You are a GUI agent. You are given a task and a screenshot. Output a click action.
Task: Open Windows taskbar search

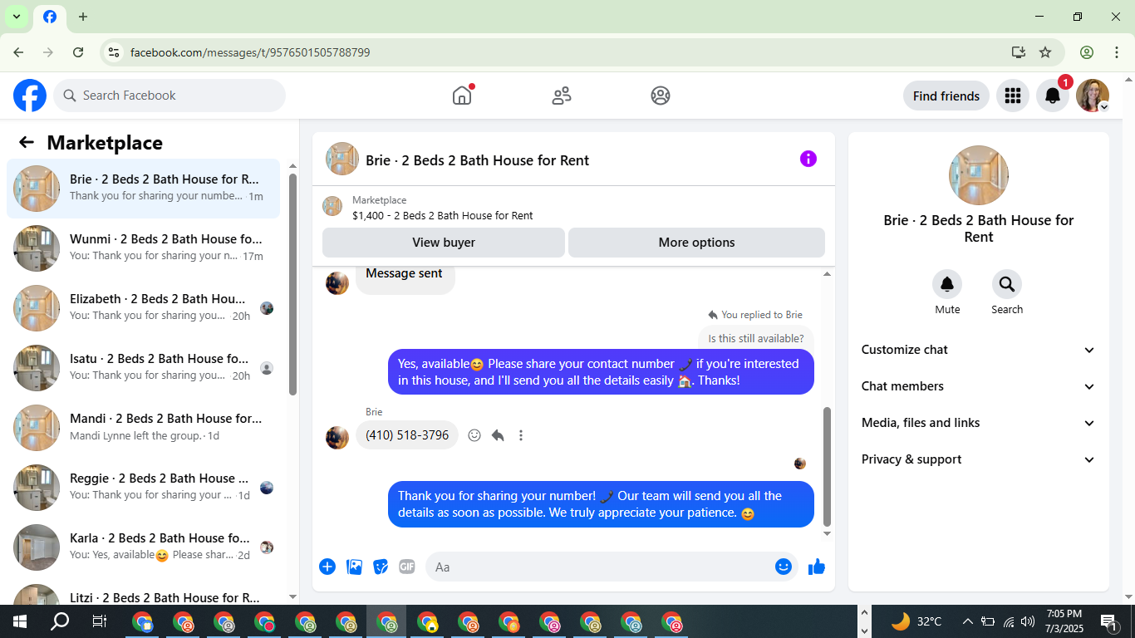coord(60,621)
